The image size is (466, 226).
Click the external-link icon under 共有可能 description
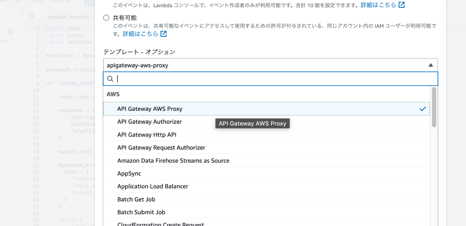tap(164, 34)
